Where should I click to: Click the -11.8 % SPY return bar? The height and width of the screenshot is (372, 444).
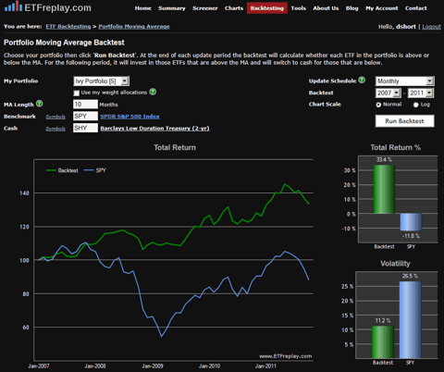411,222
